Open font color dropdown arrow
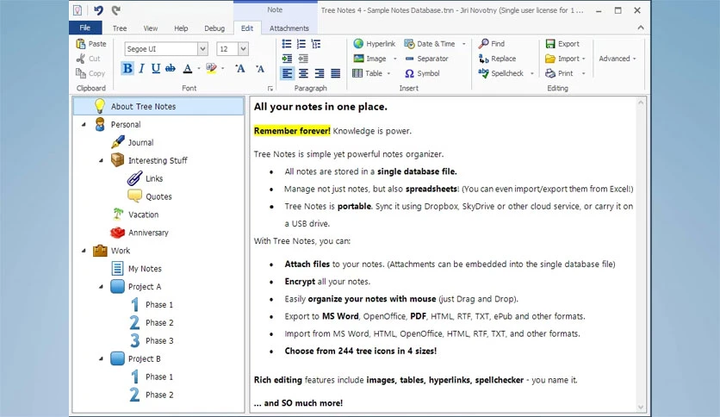 pos(199,68)
